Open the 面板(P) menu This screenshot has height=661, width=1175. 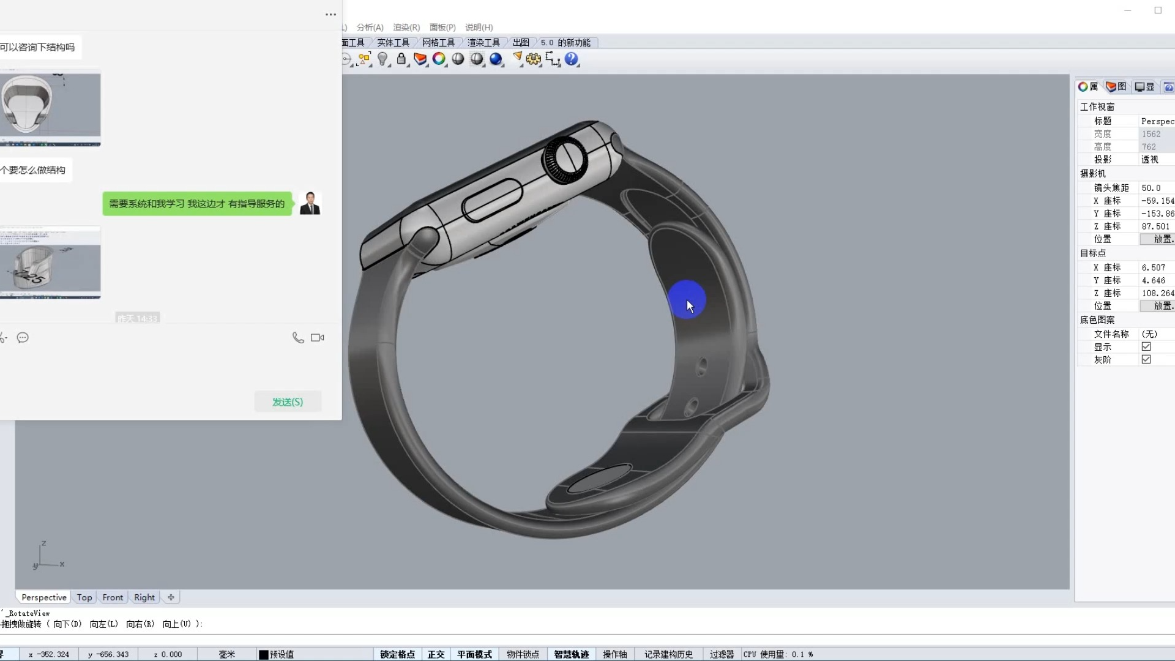point(442,27)
